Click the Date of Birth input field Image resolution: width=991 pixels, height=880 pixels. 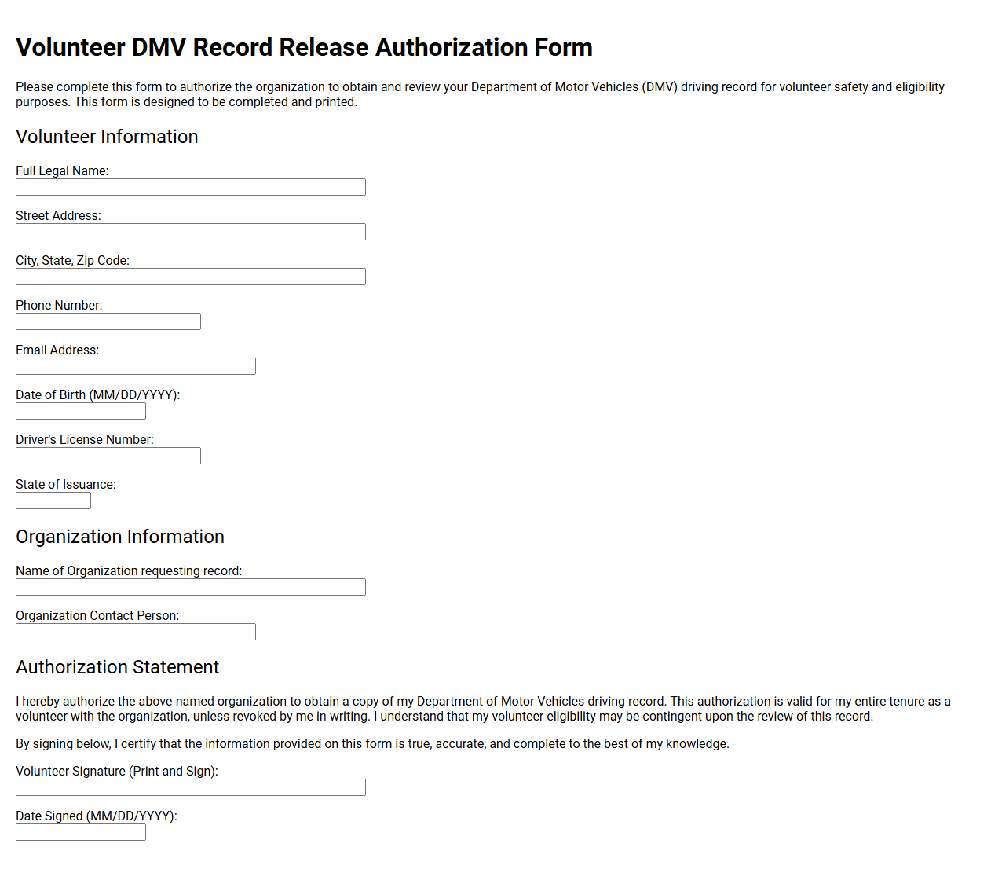pos(81,411)
